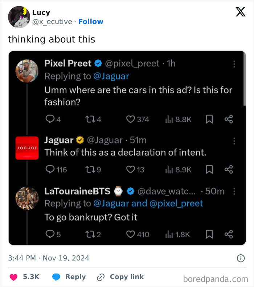Image resolution: width=254 pixels, height=287 pixels.
Task: Like Pixel Preet's reply
Action: [130, 119]
